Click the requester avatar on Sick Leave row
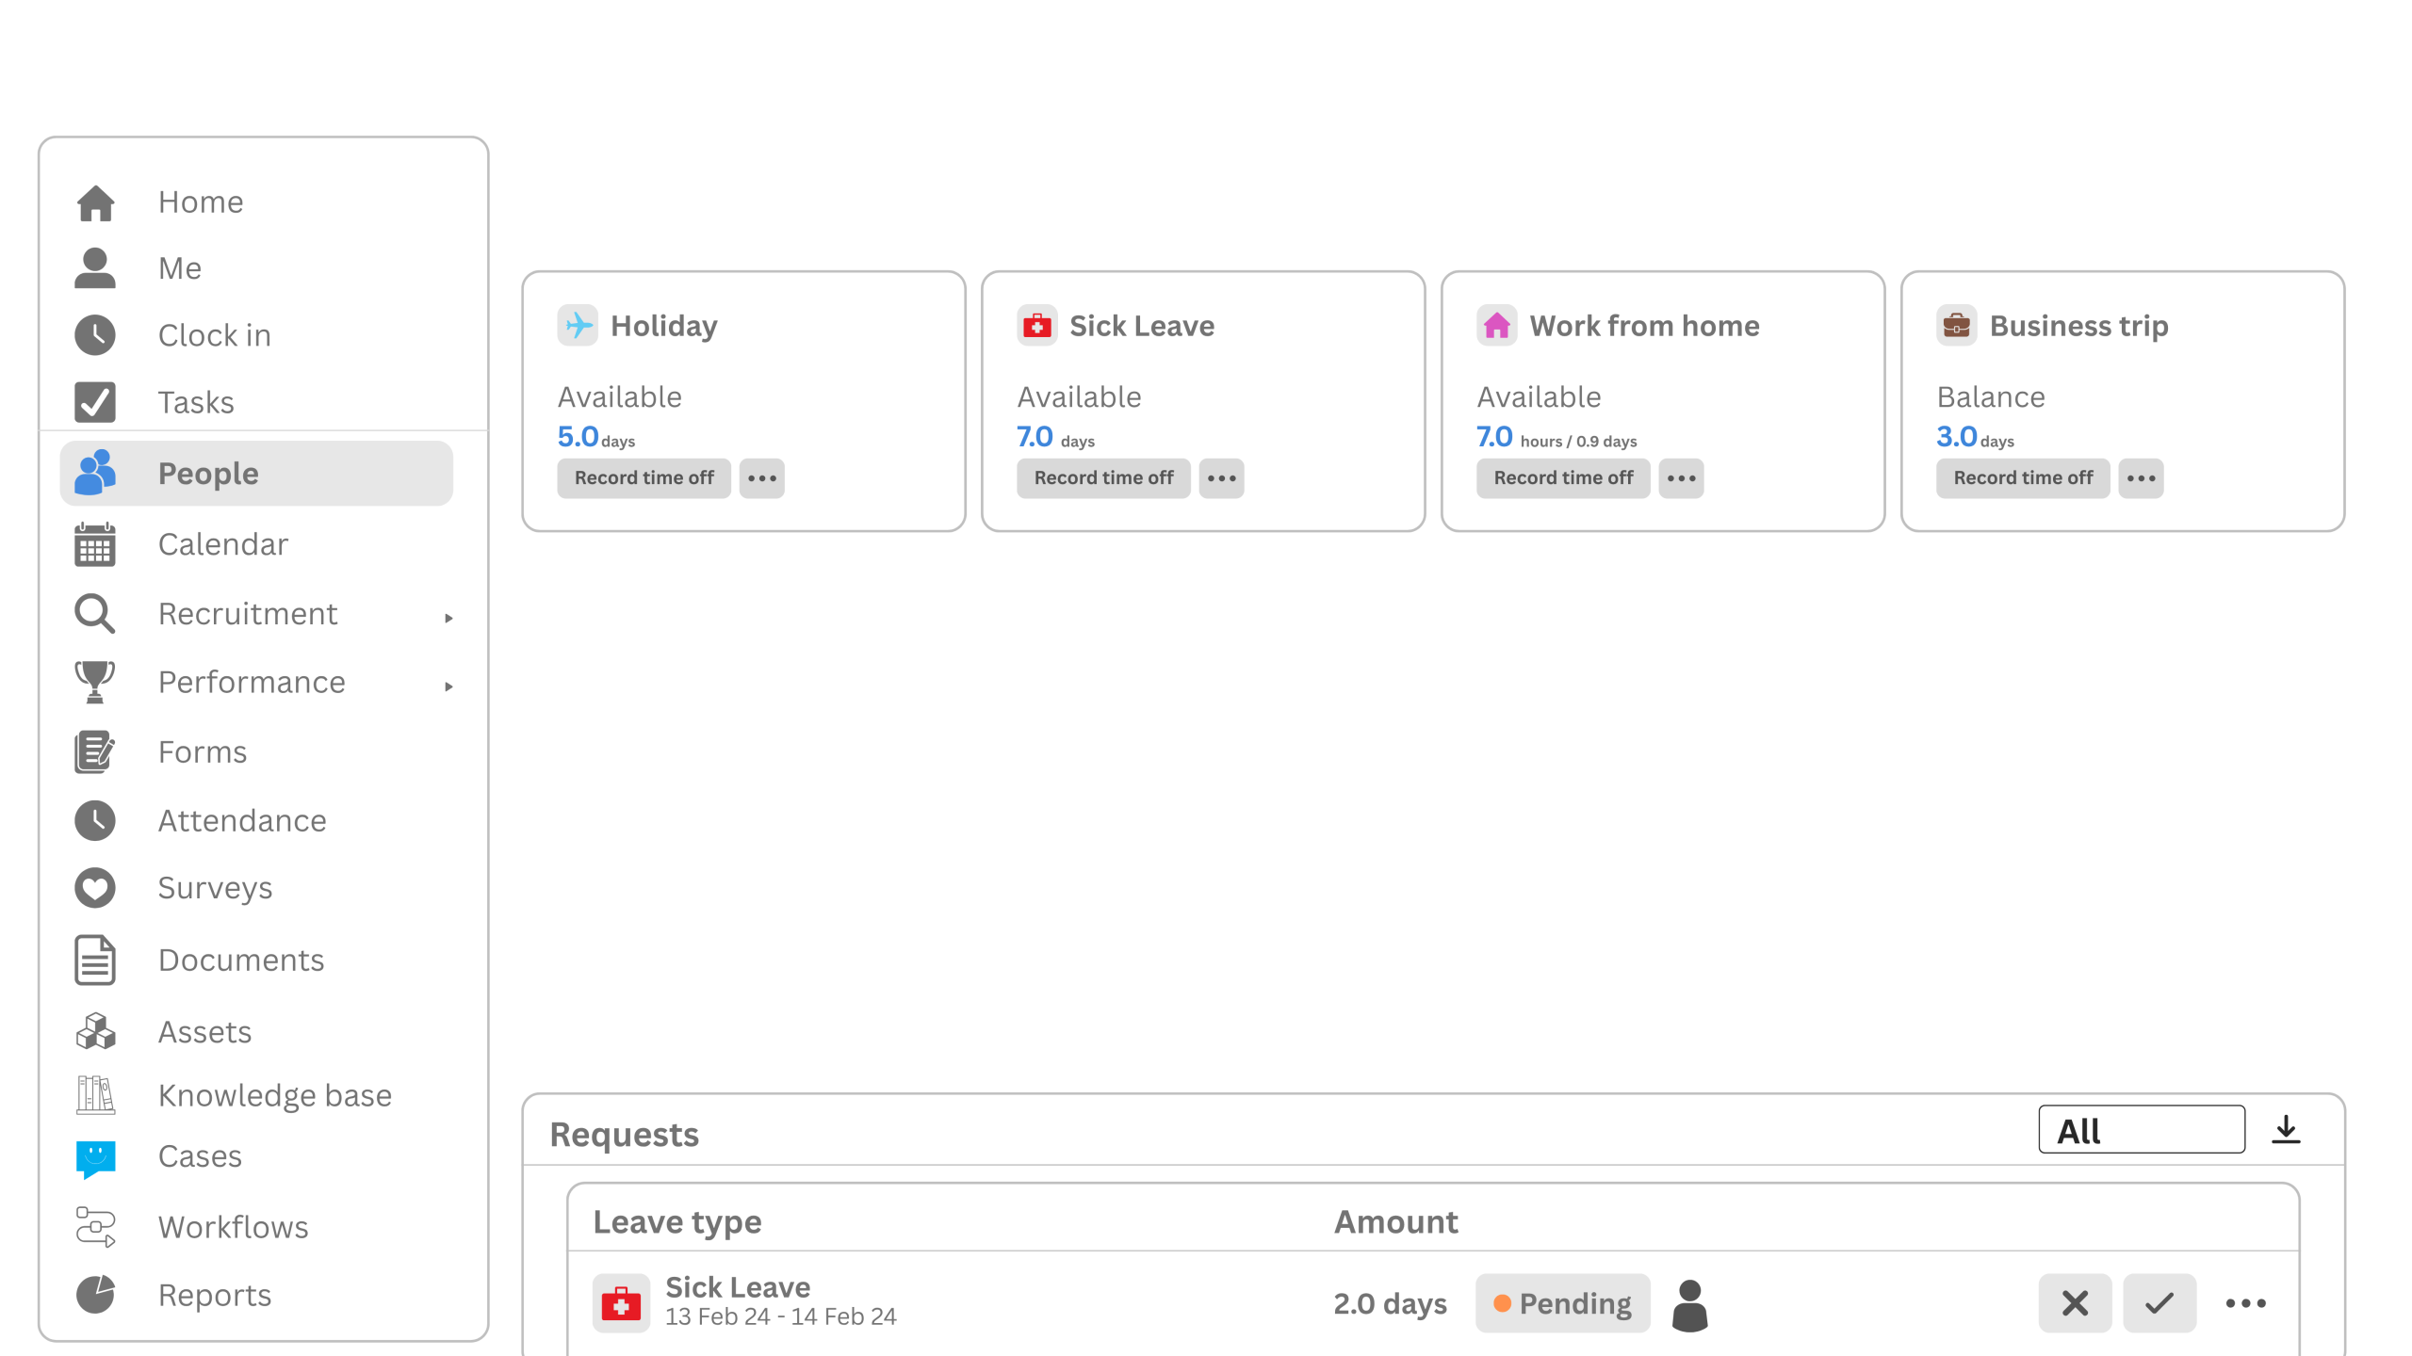Image resolution: width=2412 pixels, height=1356 pixels. point(1690,1305)
